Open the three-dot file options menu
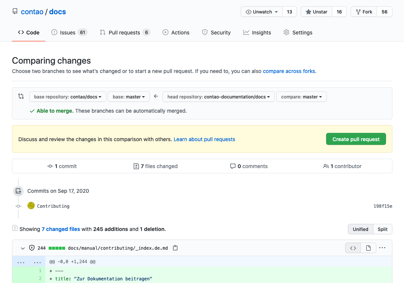Screen dimensions: 404x283 382,248
